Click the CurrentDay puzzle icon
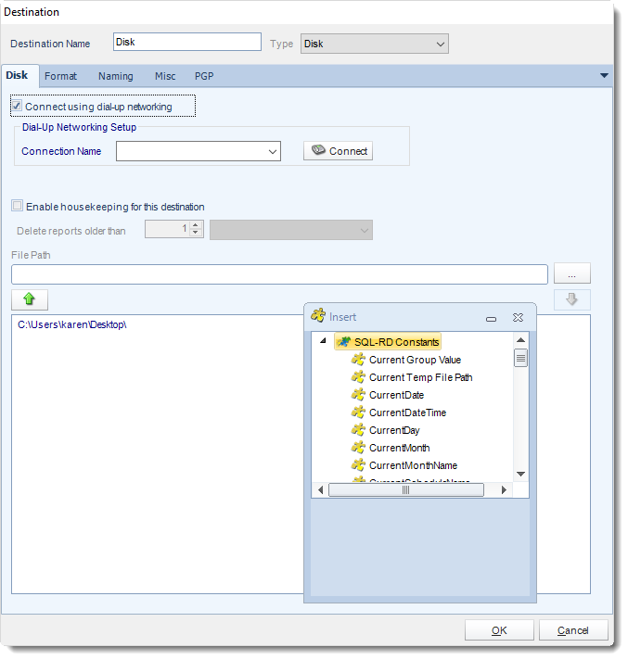The width and height of the screenshot is (628, 660). pyautogui.click(x=358, y=430)
